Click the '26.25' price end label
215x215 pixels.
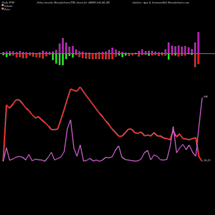(207, 160)
